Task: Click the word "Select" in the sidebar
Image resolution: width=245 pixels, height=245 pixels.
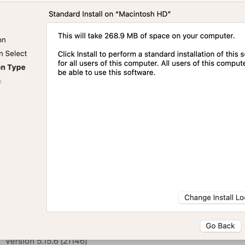Action: tap(16, 54)
